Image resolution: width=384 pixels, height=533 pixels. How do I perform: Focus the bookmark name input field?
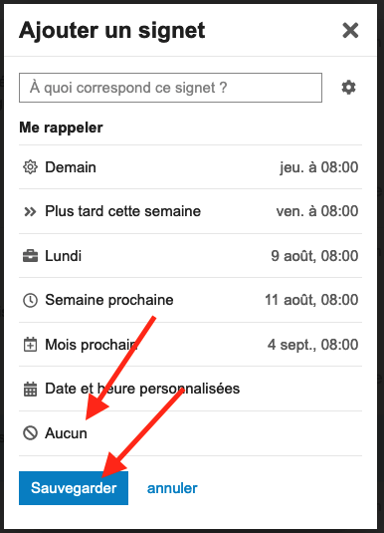tap(170, 88)
